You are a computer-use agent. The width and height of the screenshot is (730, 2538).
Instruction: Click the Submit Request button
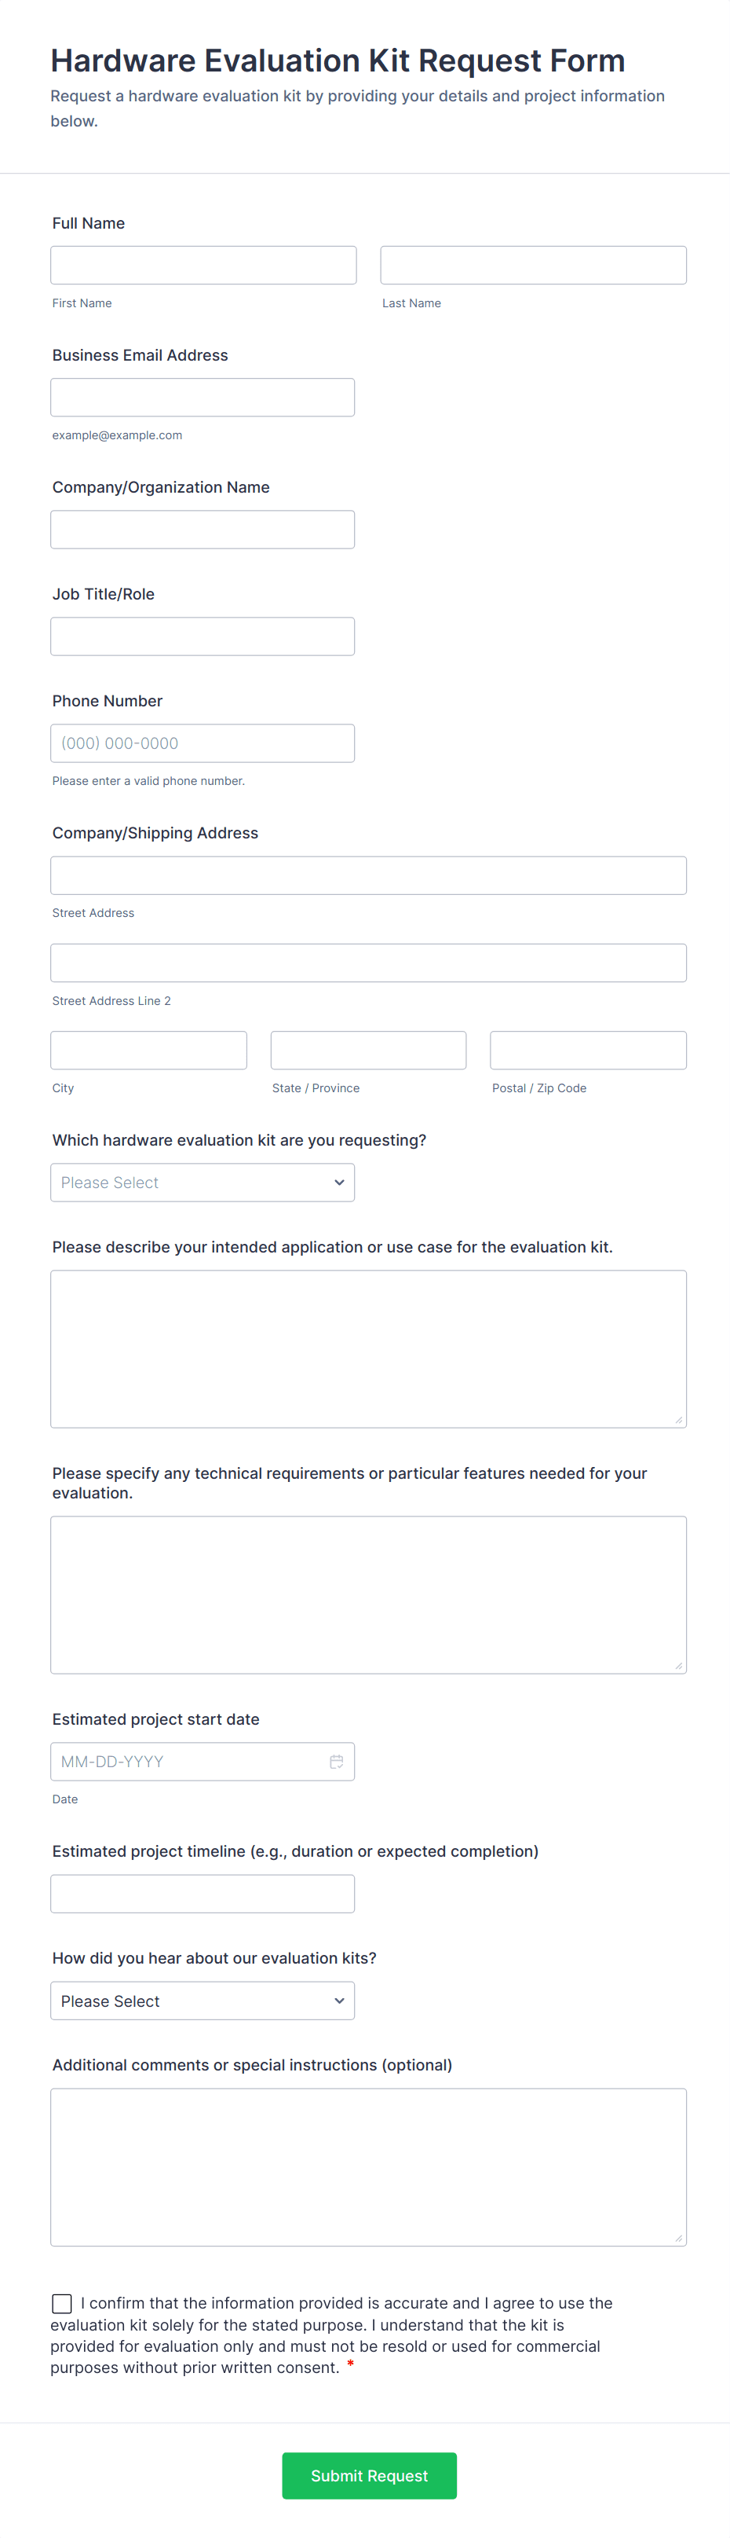(369, 2475)
